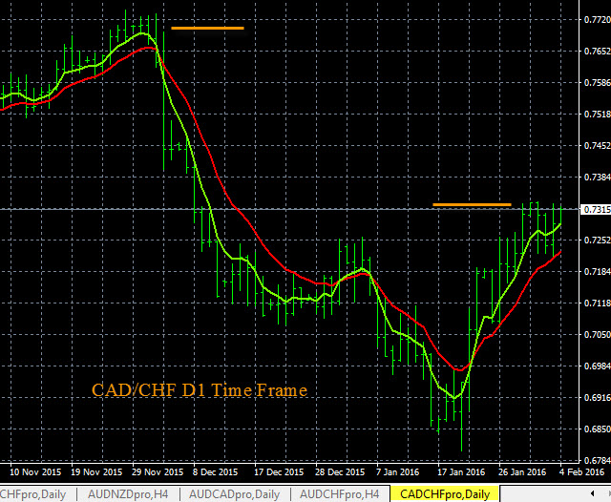The image size is (611, 502).
Task: Switch to the partially visible CHFpro,Daily tab
Action: point(36,494)
